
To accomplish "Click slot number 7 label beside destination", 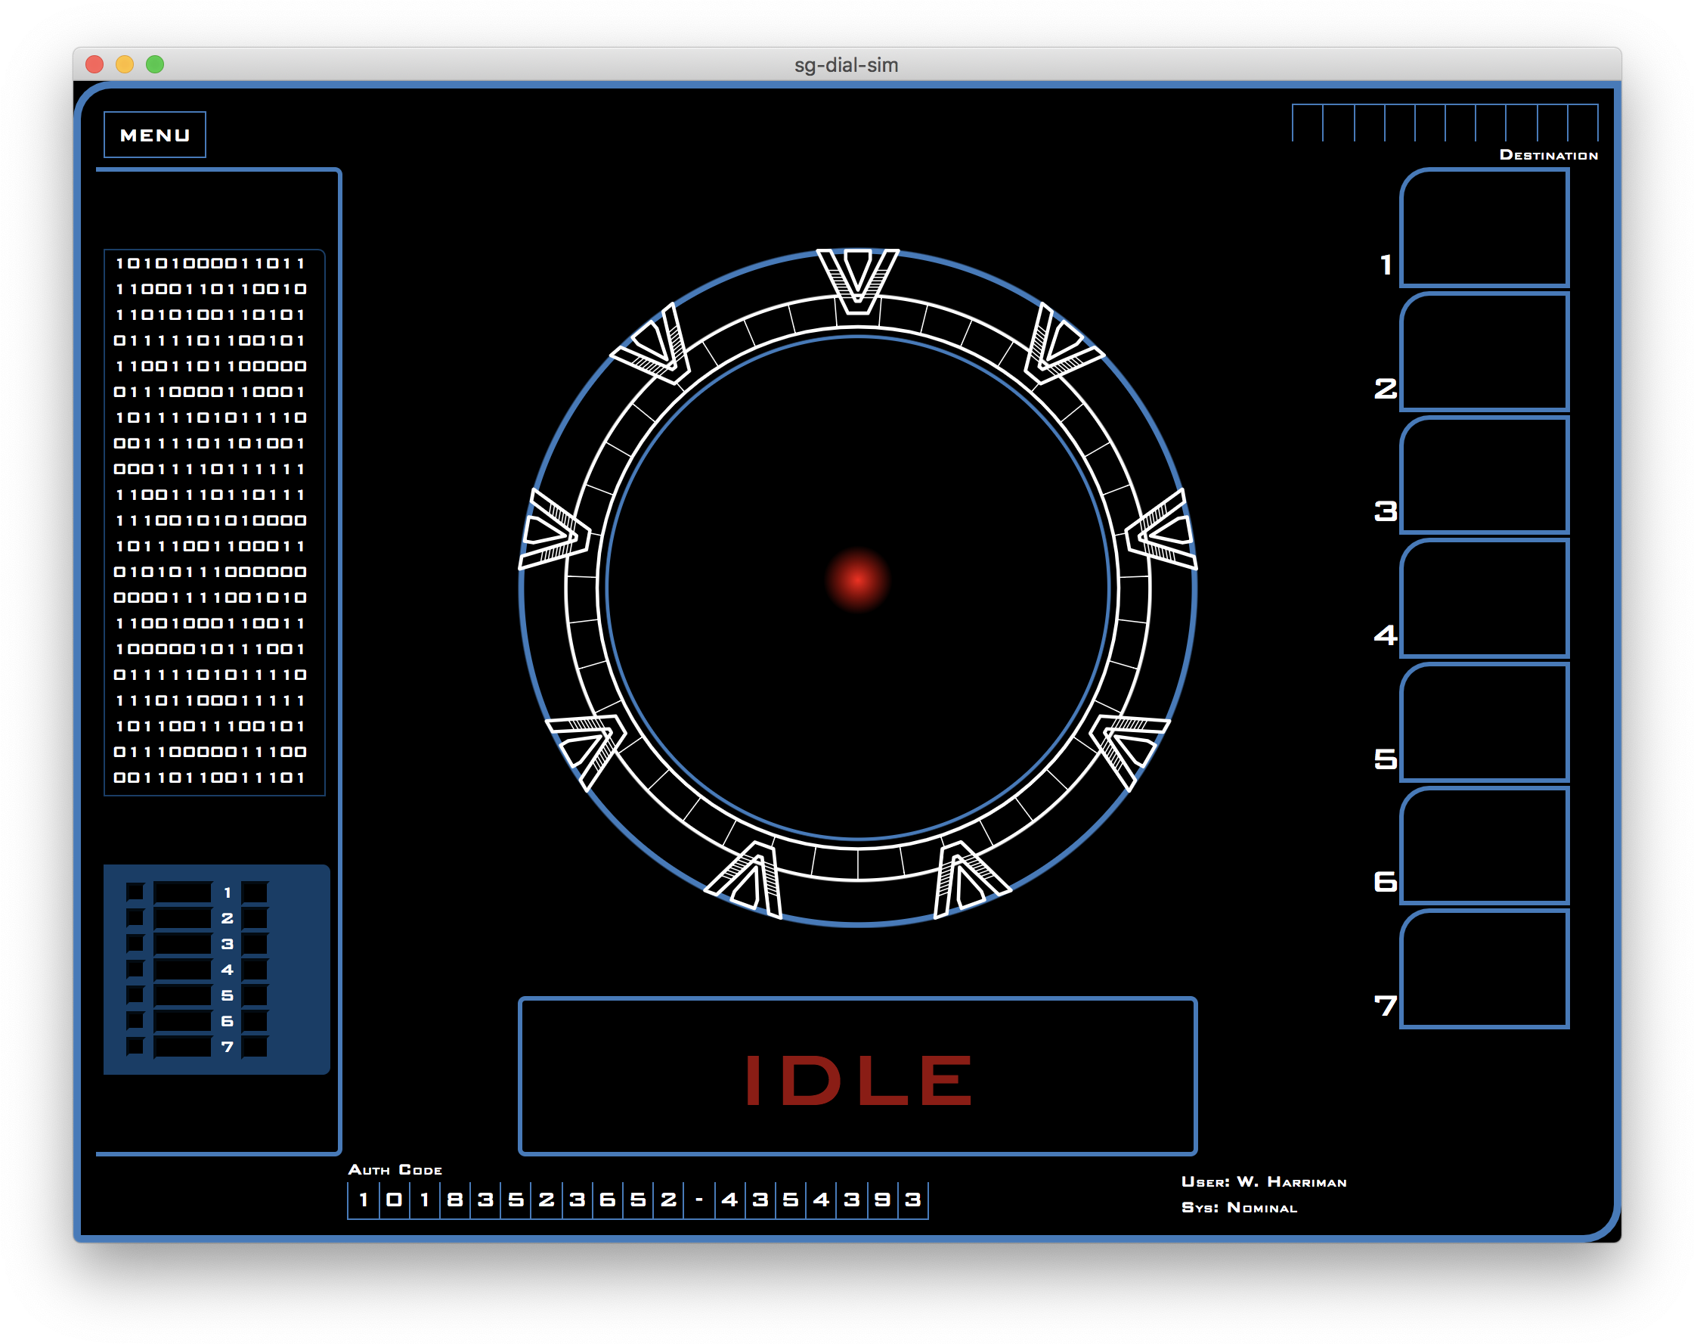I will point(1386,1005).
